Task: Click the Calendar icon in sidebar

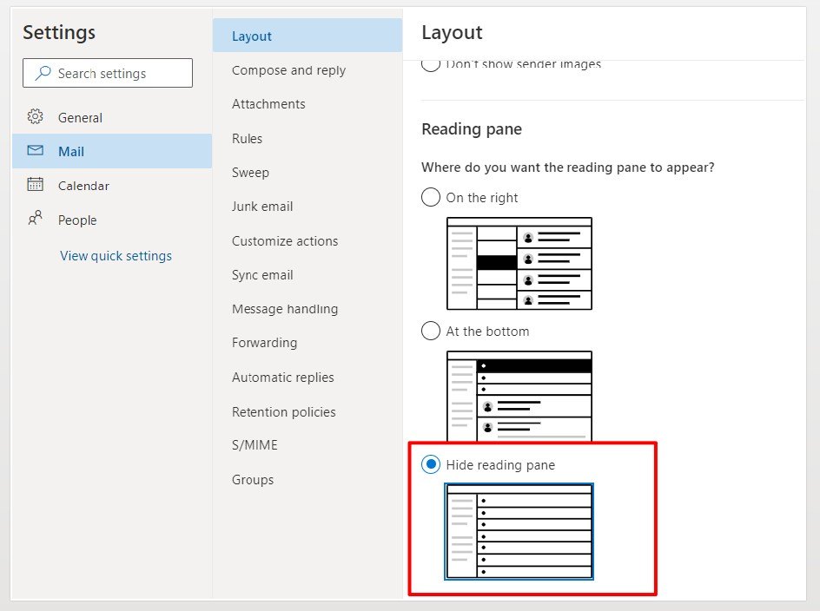Action: tap(35, 185)
